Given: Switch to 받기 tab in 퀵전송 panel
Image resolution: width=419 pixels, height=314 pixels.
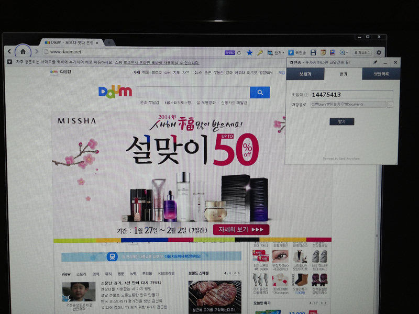Looking at the screenshot, I should [343, 74].
